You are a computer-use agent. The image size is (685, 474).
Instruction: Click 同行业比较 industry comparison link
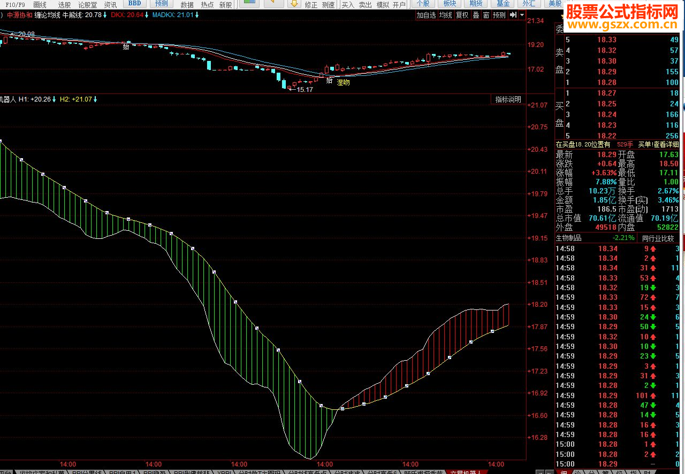click(x=658, y=238)
